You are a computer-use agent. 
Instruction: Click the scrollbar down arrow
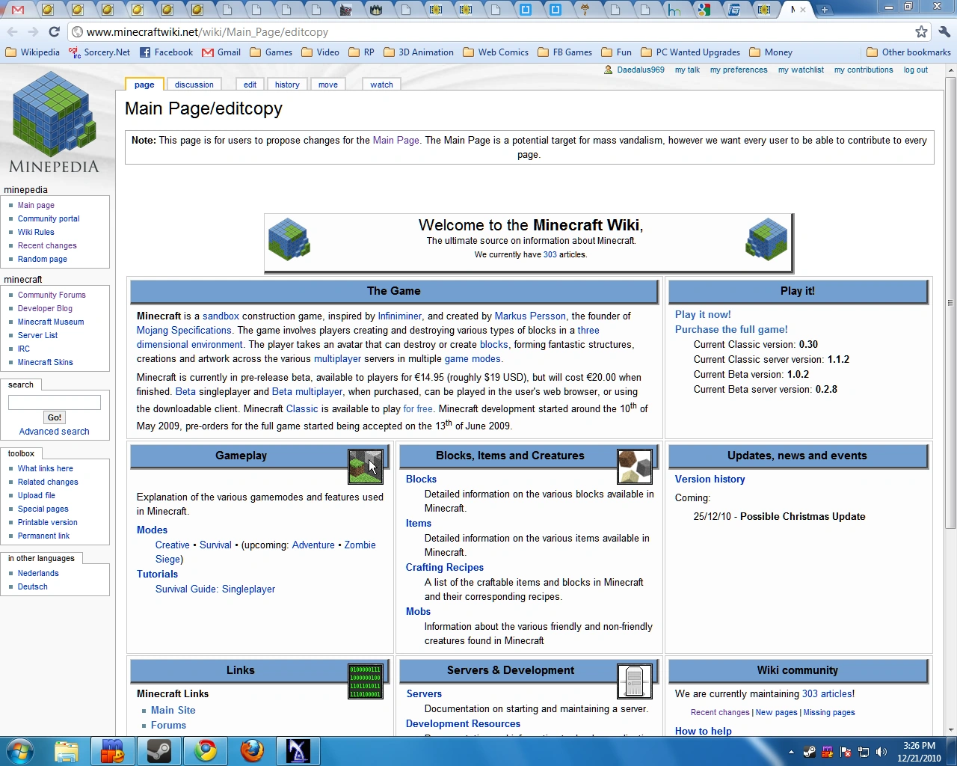(x=950, y=729)
